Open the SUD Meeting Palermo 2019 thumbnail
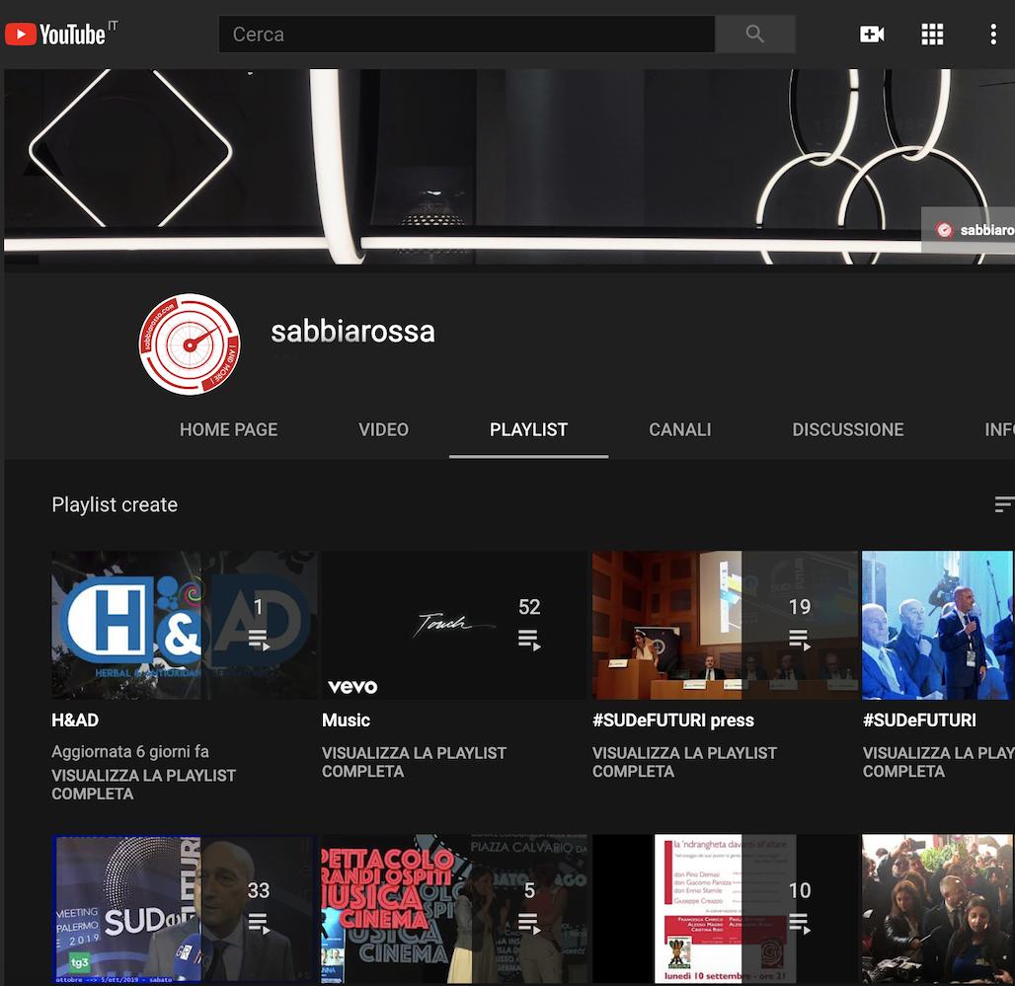The height and width of the screenshot is (986, 1015). point(185,909)
